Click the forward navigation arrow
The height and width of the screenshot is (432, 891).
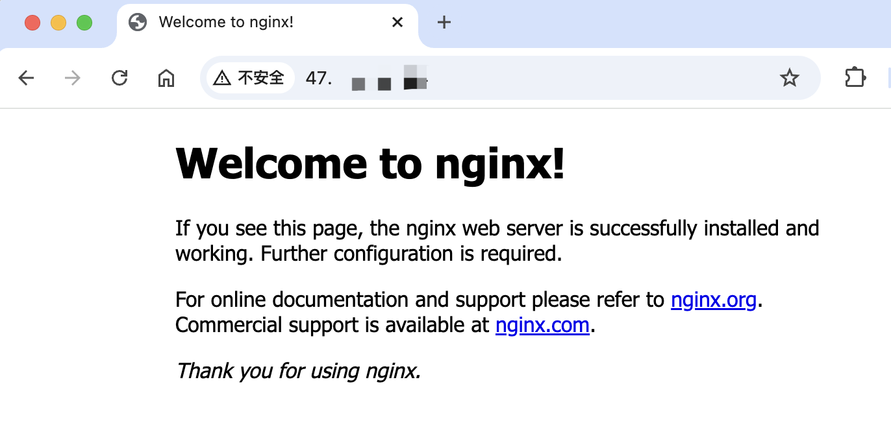click(x=73, y=78)
